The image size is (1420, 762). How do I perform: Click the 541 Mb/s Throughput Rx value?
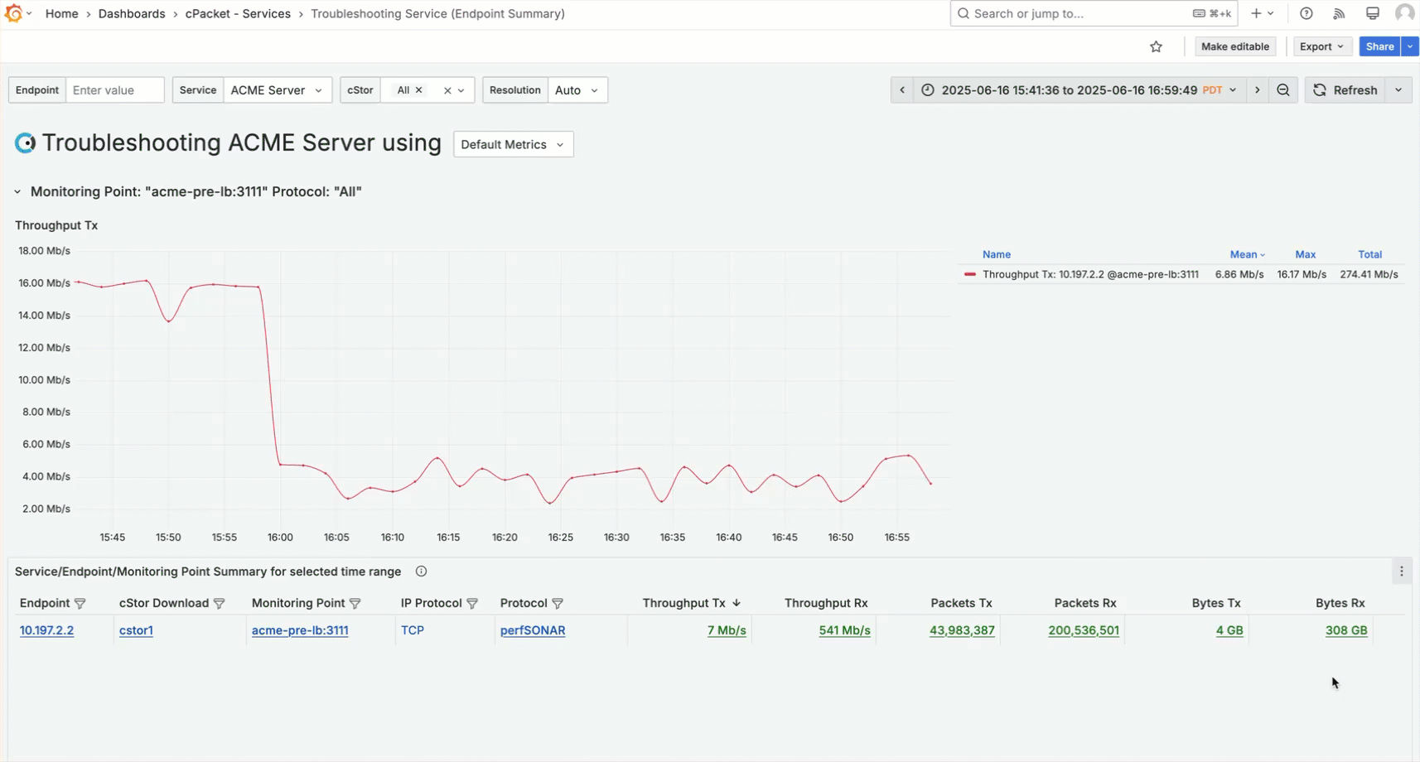click(x=844, y=630)
